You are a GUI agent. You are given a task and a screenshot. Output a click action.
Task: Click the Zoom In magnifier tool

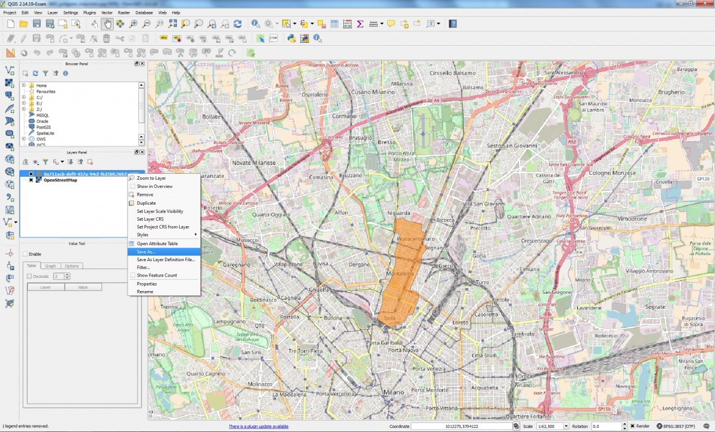[133, 24]
